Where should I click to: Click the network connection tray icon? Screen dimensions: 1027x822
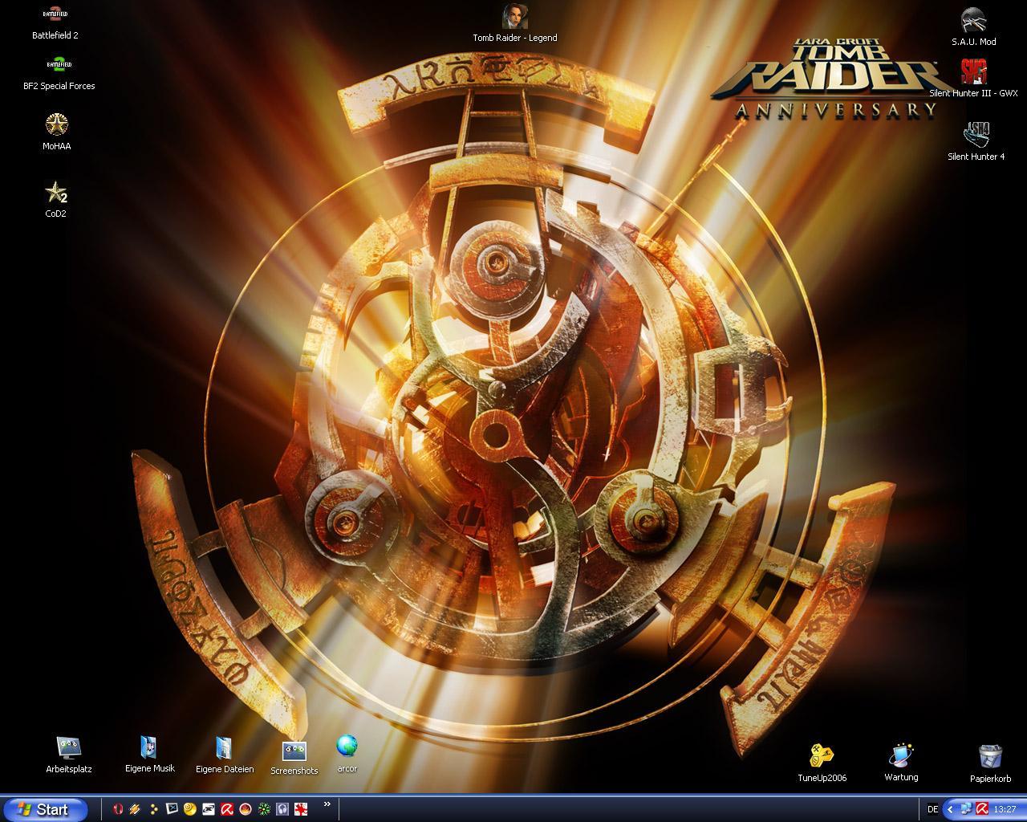pos(966,809)
